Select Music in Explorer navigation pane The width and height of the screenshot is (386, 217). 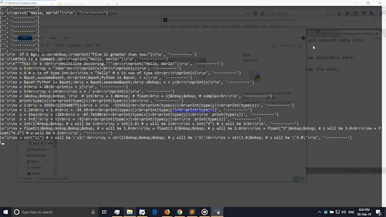coord(33,161)
